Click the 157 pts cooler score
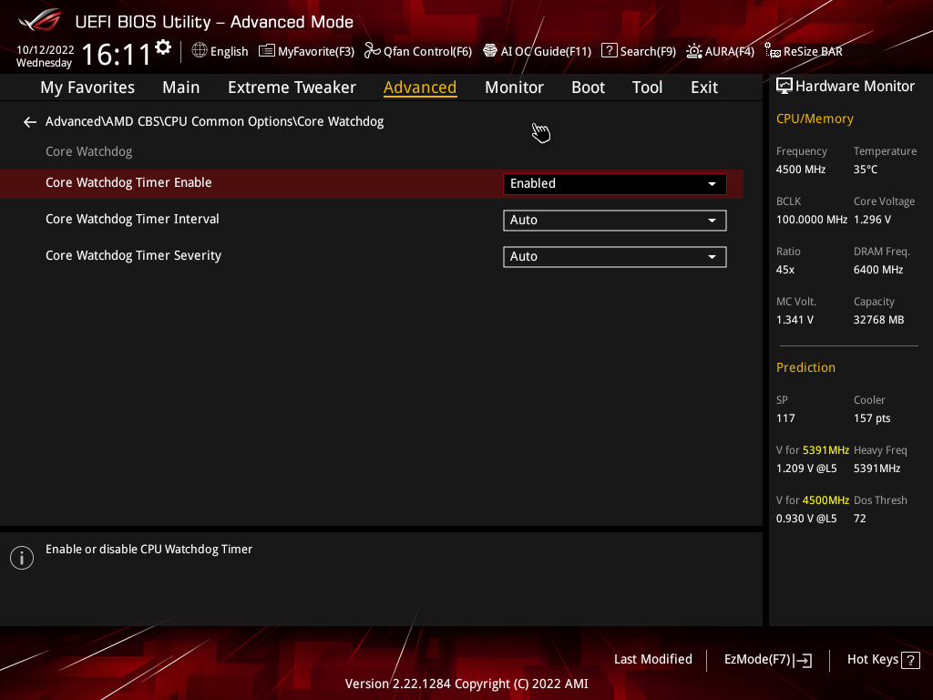The image size is (933, 700). point(872,418)
